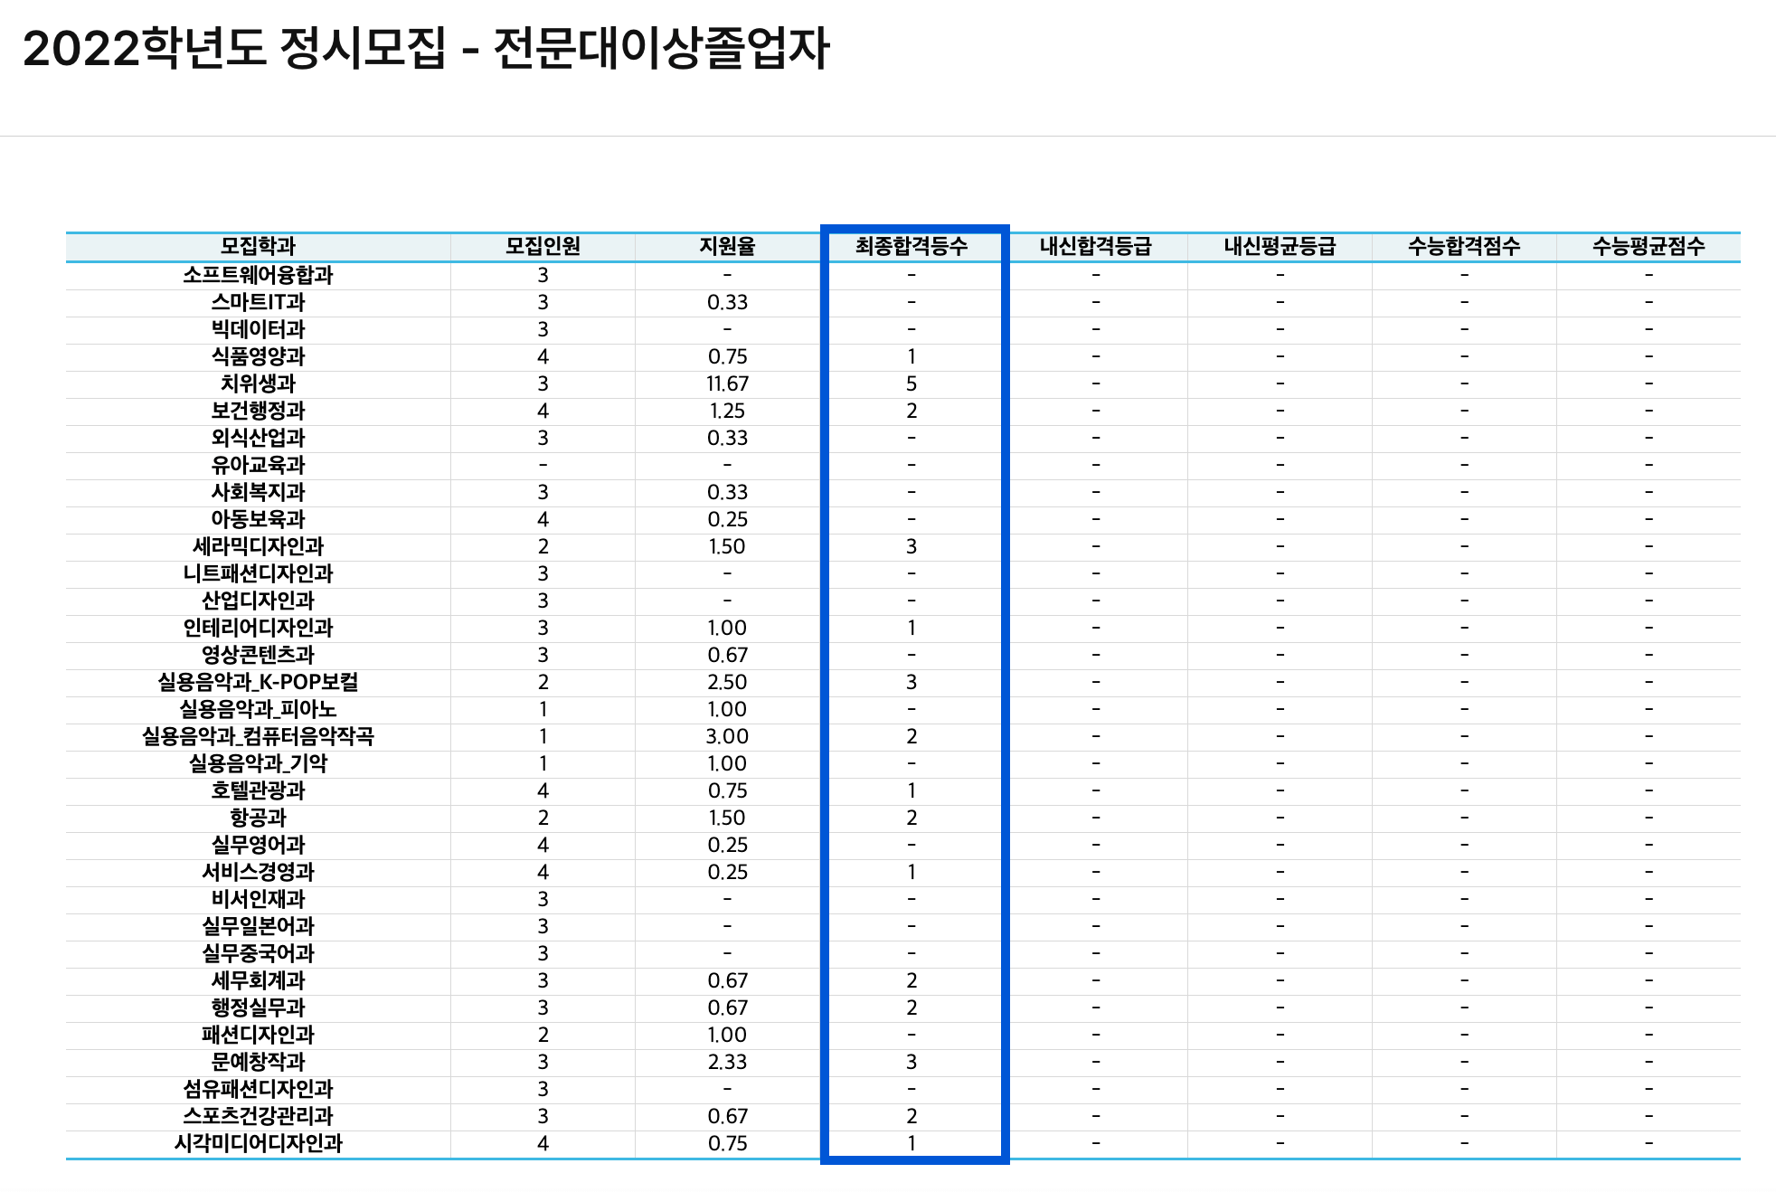Select the 유아교육과 department cell
Image resolution: width=1776 pixels, height=1192 pixels.
tap(259, 465)
